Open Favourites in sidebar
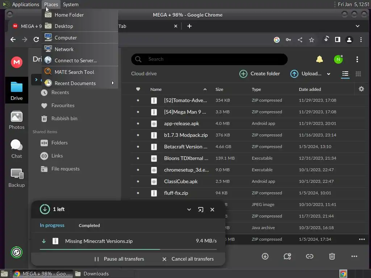Image resolution: width=371 pixels, height=278 pixels. 58,105
